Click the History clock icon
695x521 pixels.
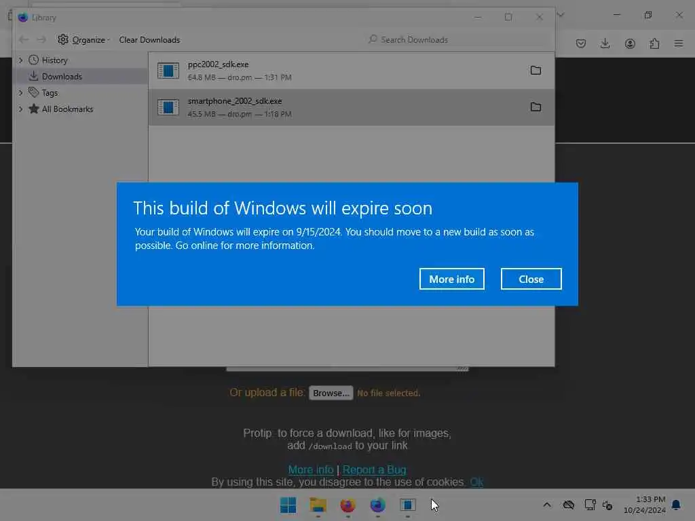click(33, 60)
